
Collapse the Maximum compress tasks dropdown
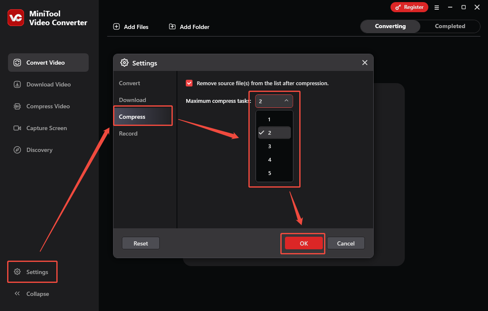274,101
